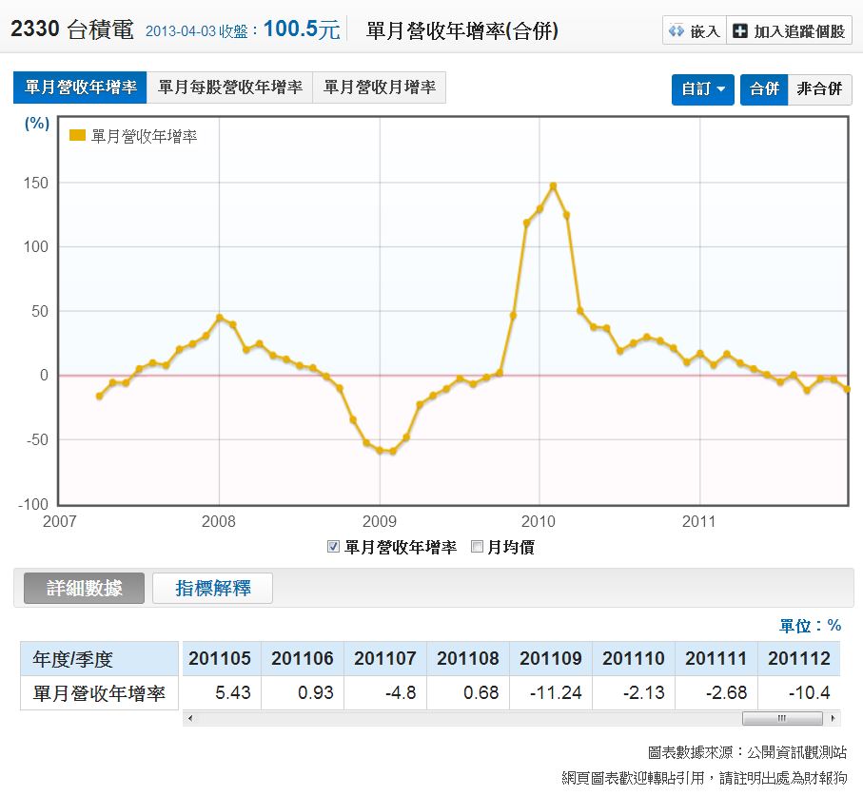The width and height of the screenshot is (863, 796).
Task: Click the chart legend label 單月營收年增率
Action: 145,136
